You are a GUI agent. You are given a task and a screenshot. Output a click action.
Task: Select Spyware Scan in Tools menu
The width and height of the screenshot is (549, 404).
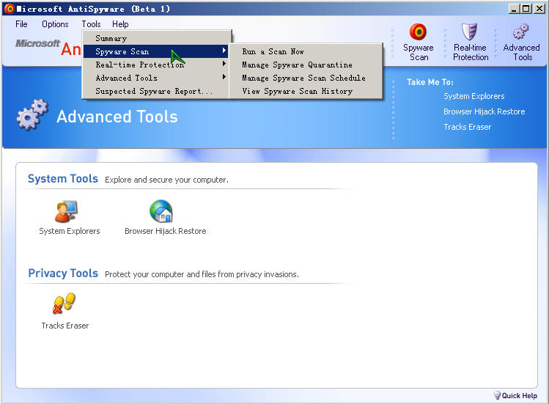[x=156, y=51]
